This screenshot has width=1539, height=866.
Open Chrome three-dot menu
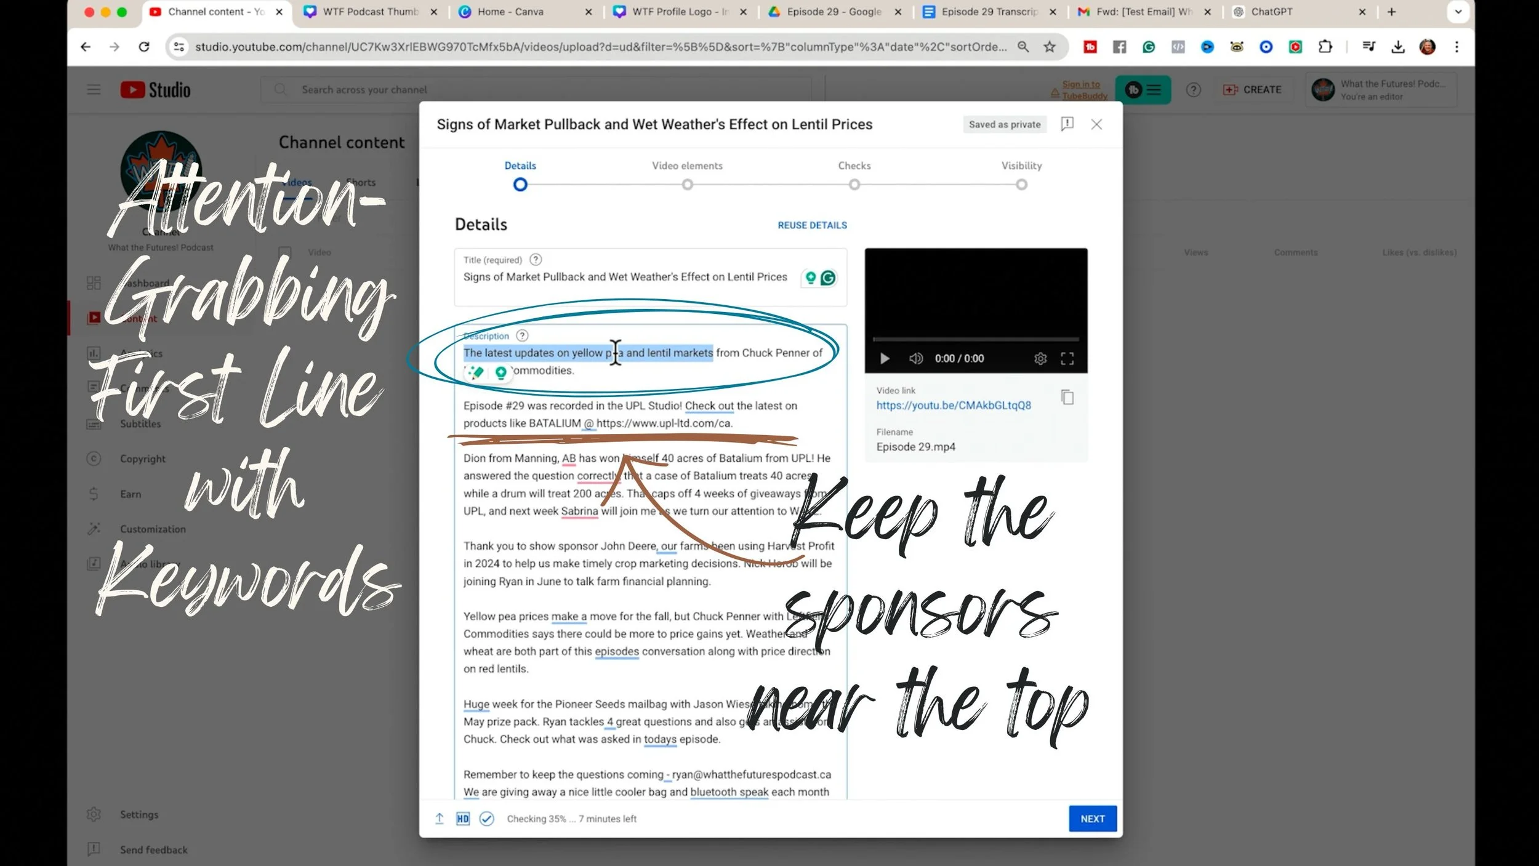click(1457, 47)
